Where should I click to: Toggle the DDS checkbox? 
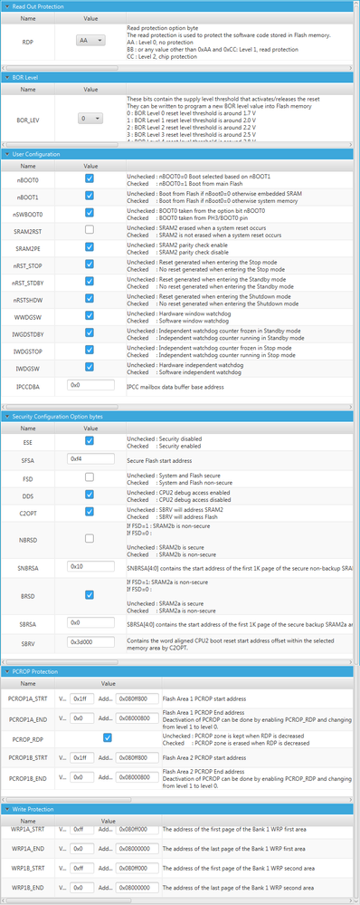[x=90, y=495]
